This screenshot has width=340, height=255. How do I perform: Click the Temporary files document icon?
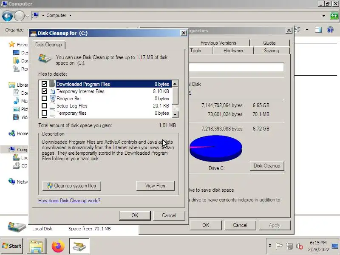(x=52, y=113)
